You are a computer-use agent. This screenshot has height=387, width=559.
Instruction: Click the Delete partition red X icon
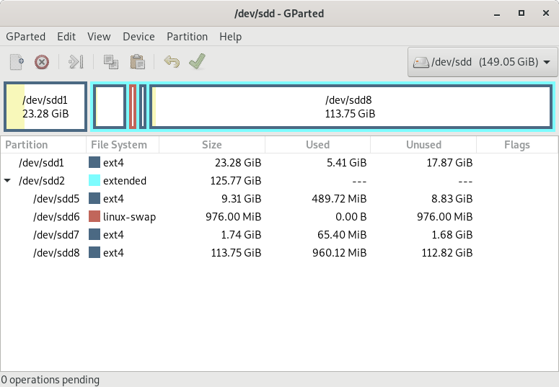coord(42,62)
